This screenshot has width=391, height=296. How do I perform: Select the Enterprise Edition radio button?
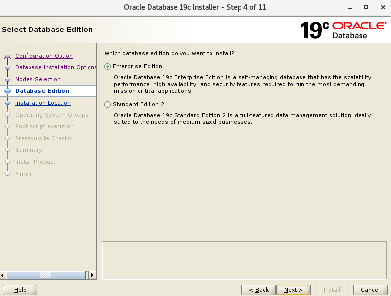pyautogui.click(x=108, y=66)
